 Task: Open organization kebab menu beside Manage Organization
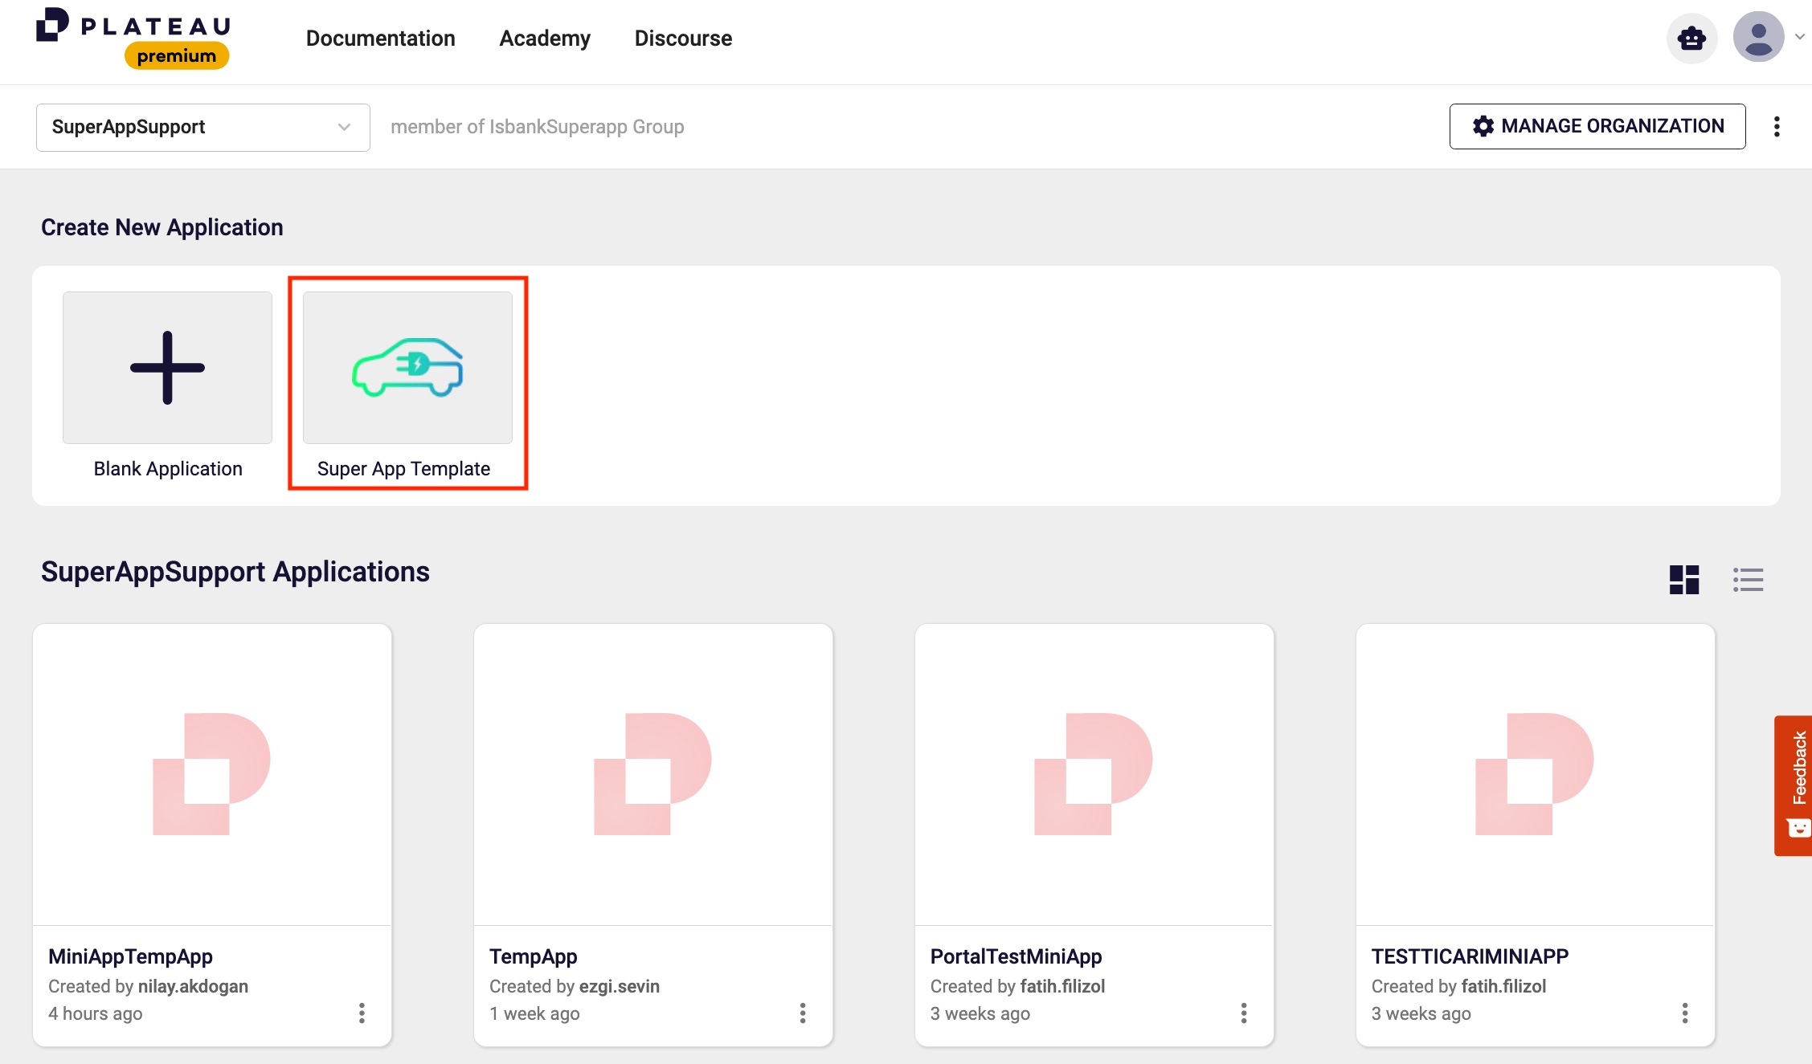[x=1777, y=127]
